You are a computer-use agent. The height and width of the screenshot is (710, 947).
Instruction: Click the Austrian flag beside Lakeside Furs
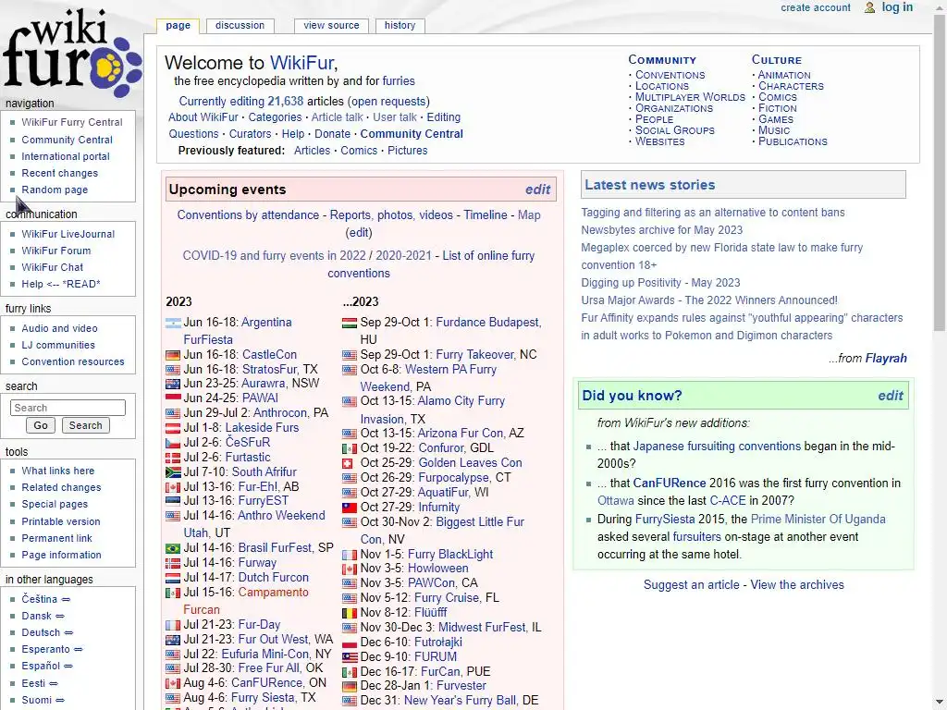[x=173, y=429]
